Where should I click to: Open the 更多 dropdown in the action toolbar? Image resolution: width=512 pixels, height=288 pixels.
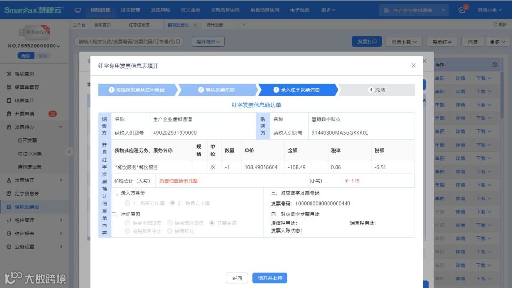[497, 42]
